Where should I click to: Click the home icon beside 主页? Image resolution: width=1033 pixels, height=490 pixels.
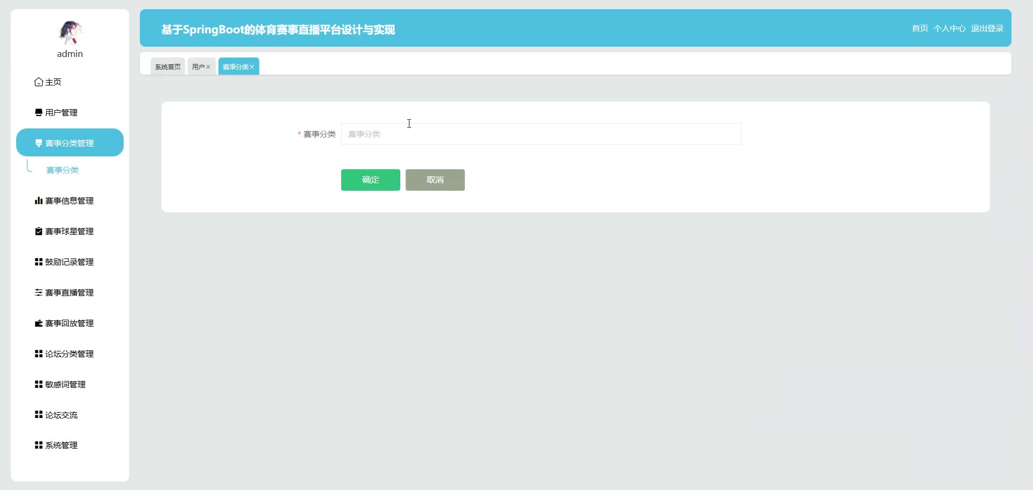[x=39, y=82]
